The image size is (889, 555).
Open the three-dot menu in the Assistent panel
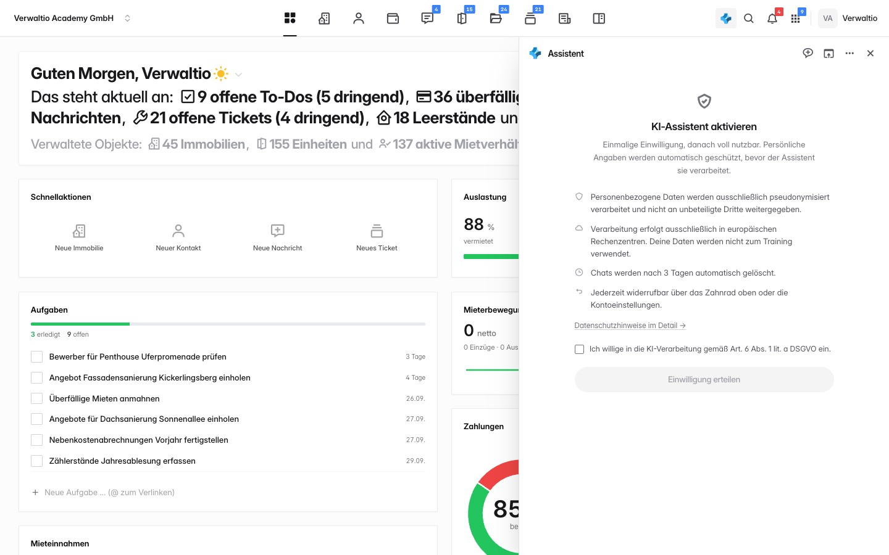(x=849, y=54)
